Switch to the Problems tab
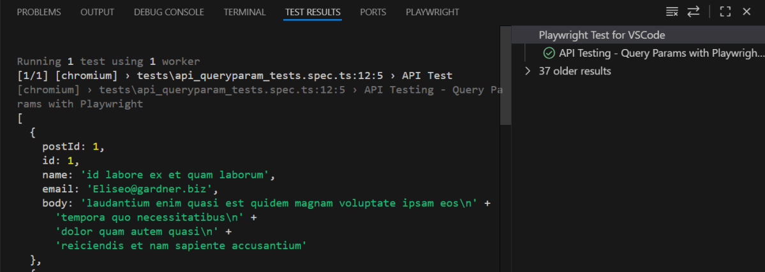The image size is (765, 272). tap(39, 12)
